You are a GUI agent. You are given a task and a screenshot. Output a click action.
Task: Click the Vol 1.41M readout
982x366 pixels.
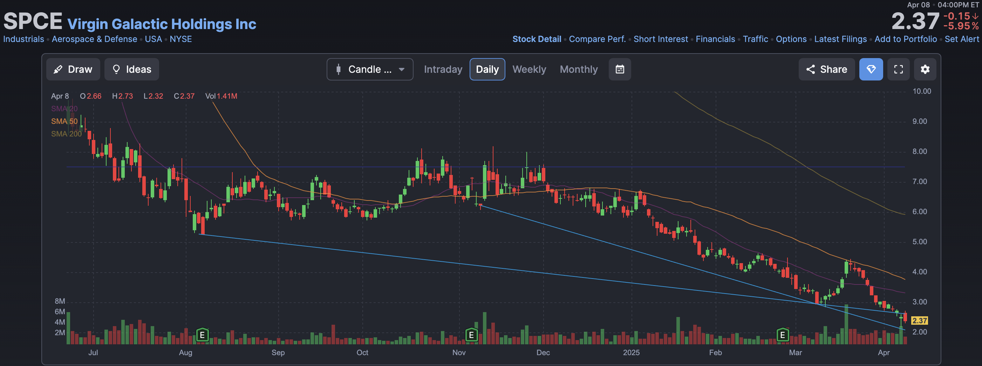pyautogui.click(x=221, y=96)
